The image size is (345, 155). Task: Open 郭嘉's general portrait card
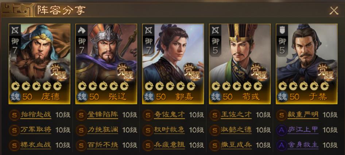coord(173,64)
